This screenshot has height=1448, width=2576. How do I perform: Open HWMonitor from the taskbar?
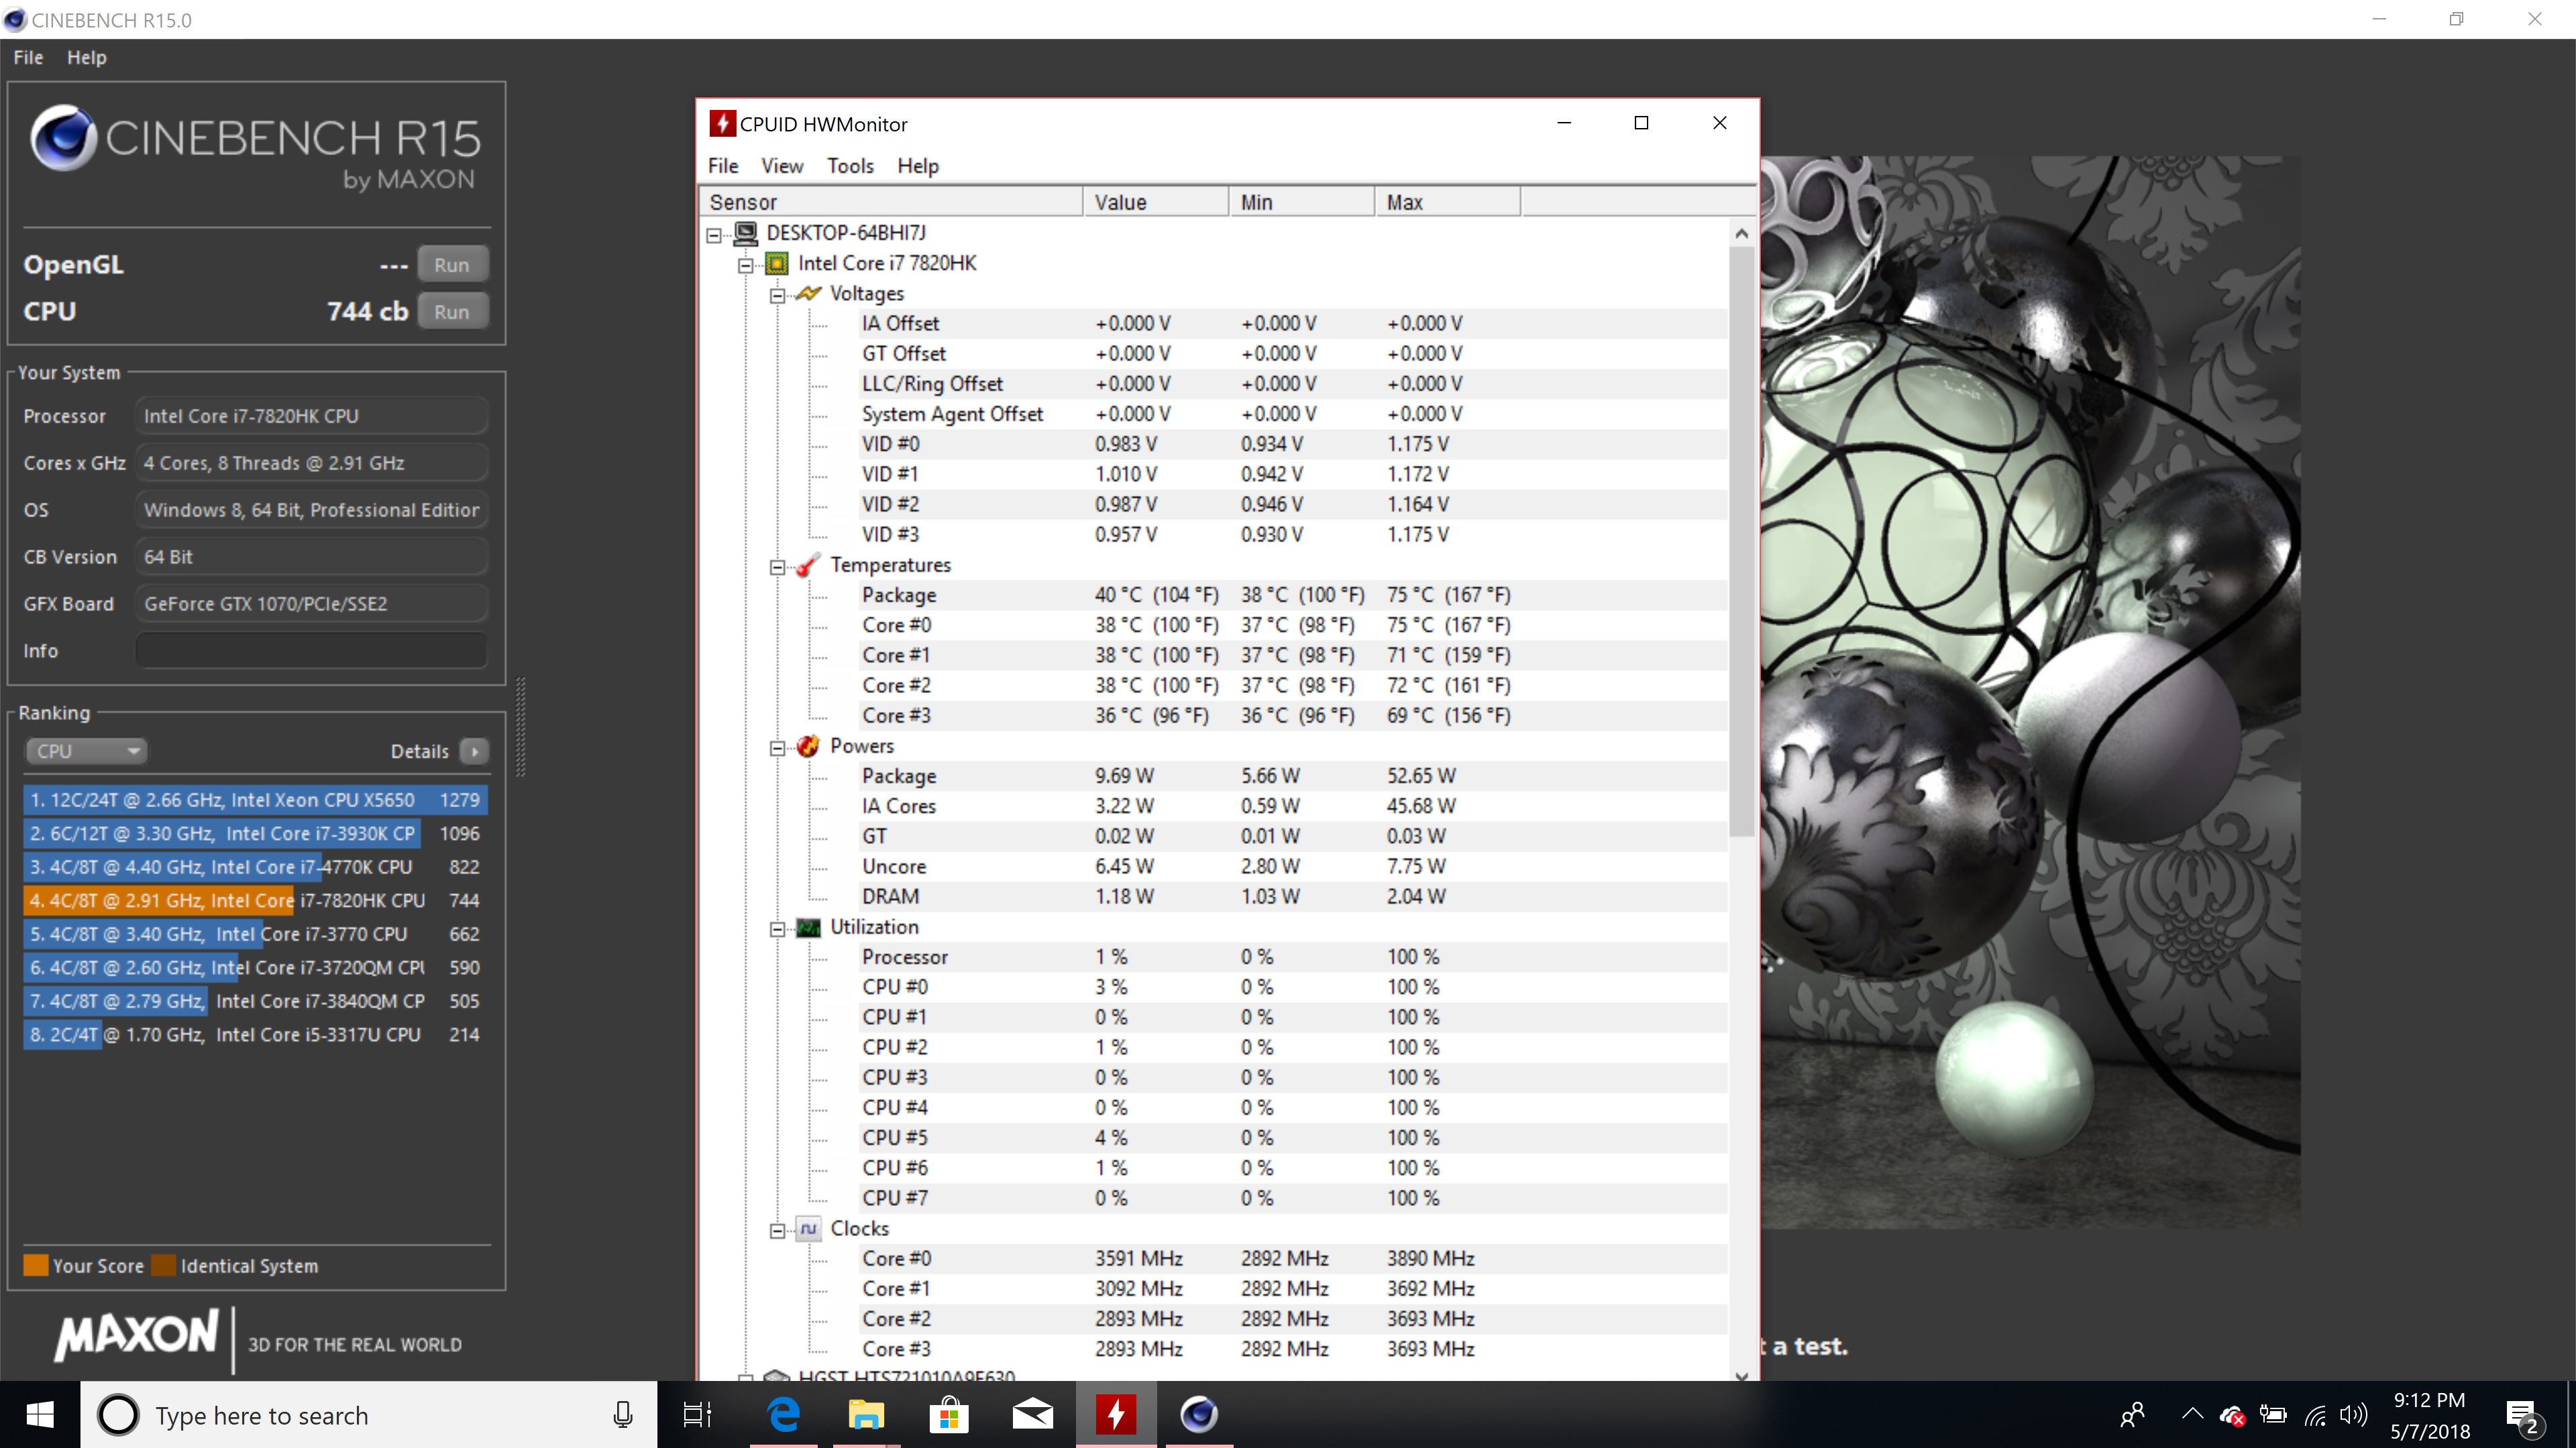click(1116, 1414)
